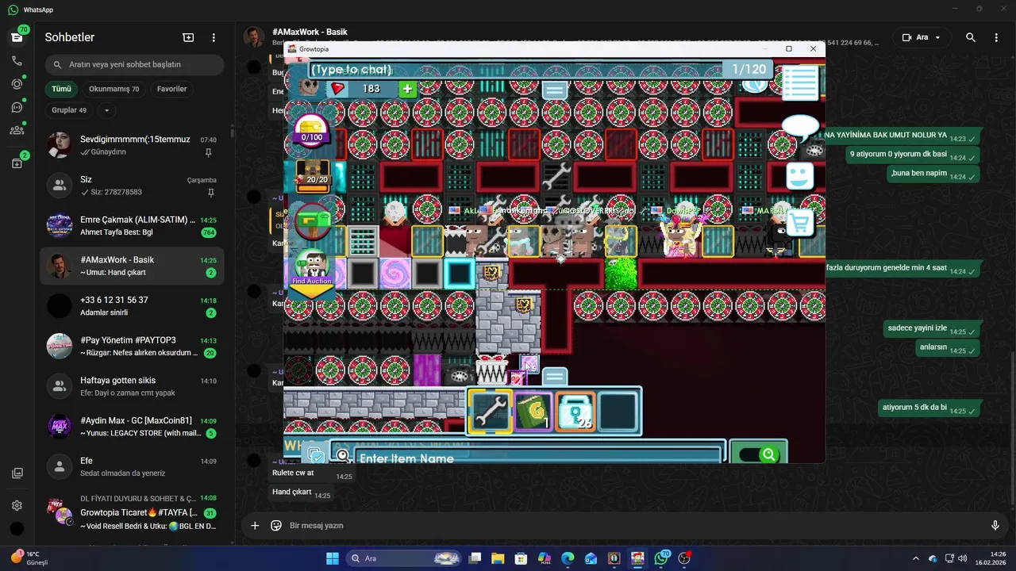
Task: Expand the top drawer handle below chat bar
Action: (x=554, y=90)
